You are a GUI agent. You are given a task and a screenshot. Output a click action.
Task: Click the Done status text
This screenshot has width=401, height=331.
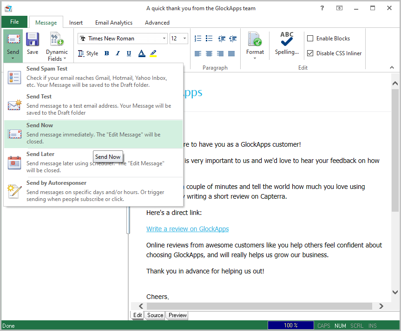pyautogui.click(x=8, y=326)
